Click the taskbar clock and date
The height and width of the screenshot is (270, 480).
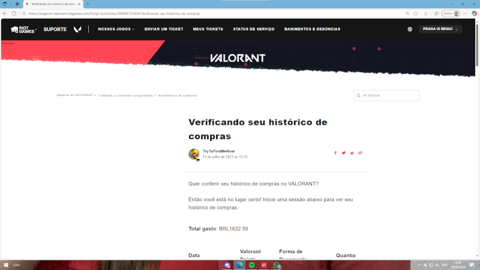(458, 265)
